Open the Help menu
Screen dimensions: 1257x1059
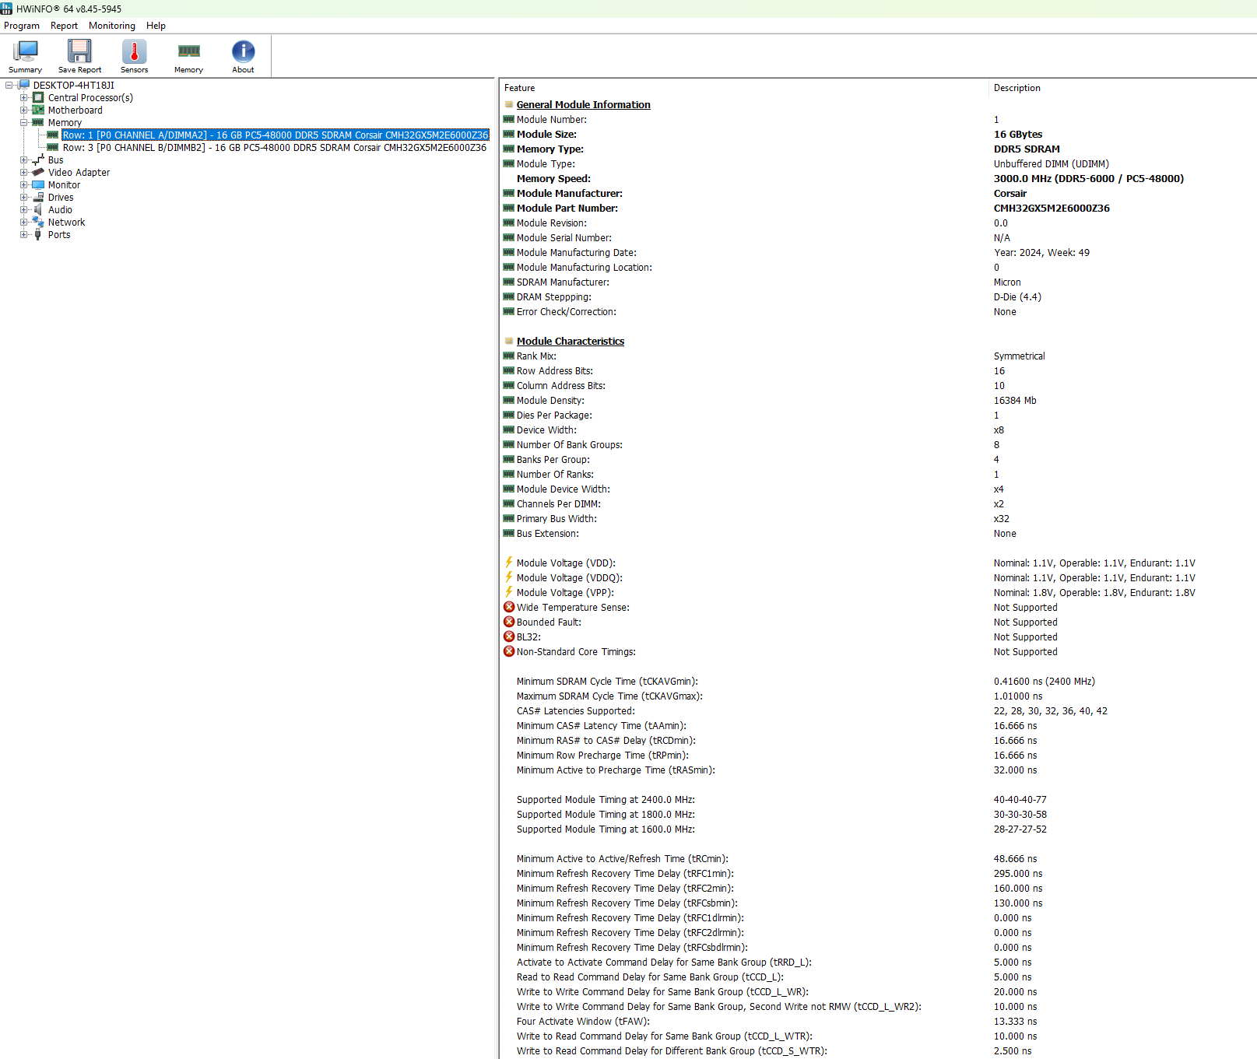[x=156, y=26]
